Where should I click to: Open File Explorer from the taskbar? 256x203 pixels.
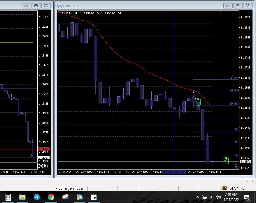tap(22, 197)
